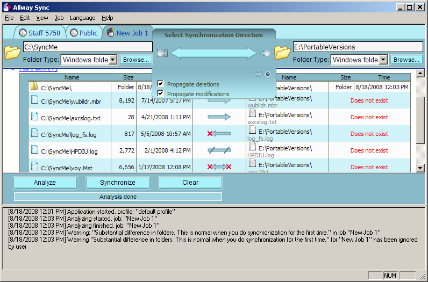Toggle Propagate deletions checkbox
This screenshot has height=282, width=428.
160,84
